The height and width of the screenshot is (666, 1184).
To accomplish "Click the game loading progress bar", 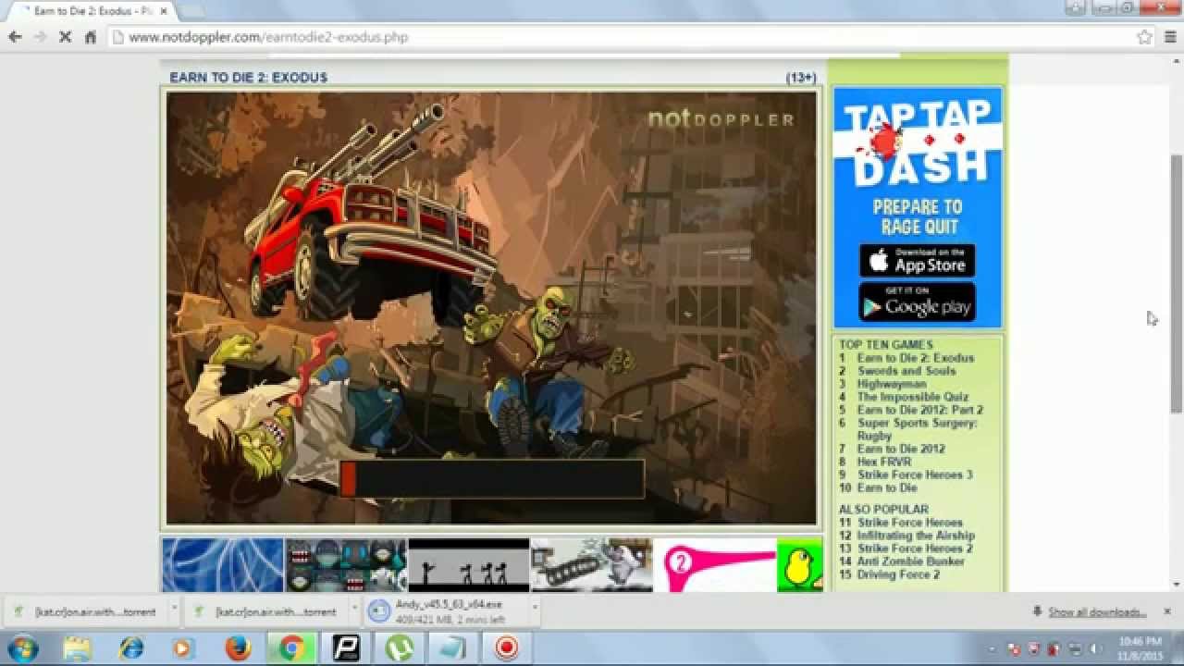I will coord(492,479).
